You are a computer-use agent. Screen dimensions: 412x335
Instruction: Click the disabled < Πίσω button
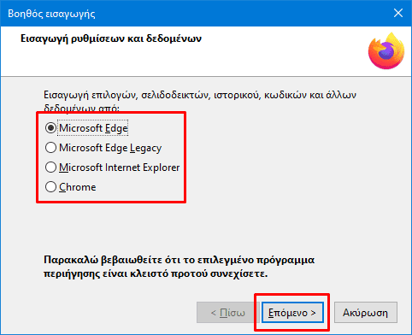click(227, 313)
